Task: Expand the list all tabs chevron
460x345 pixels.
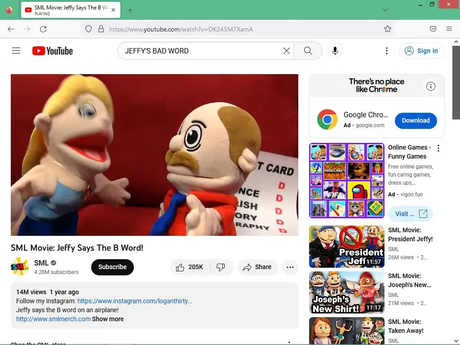Action: [385, 10]
